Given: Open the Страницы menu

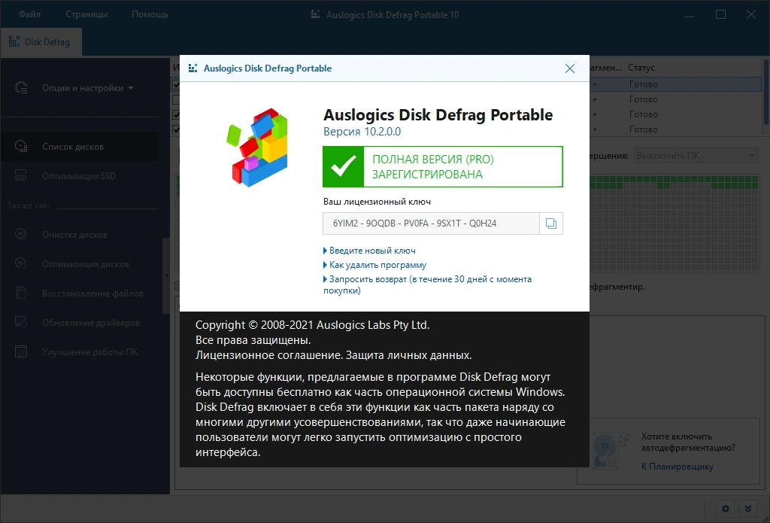Looking at the screenshot, I should click(x=86, y=14).
